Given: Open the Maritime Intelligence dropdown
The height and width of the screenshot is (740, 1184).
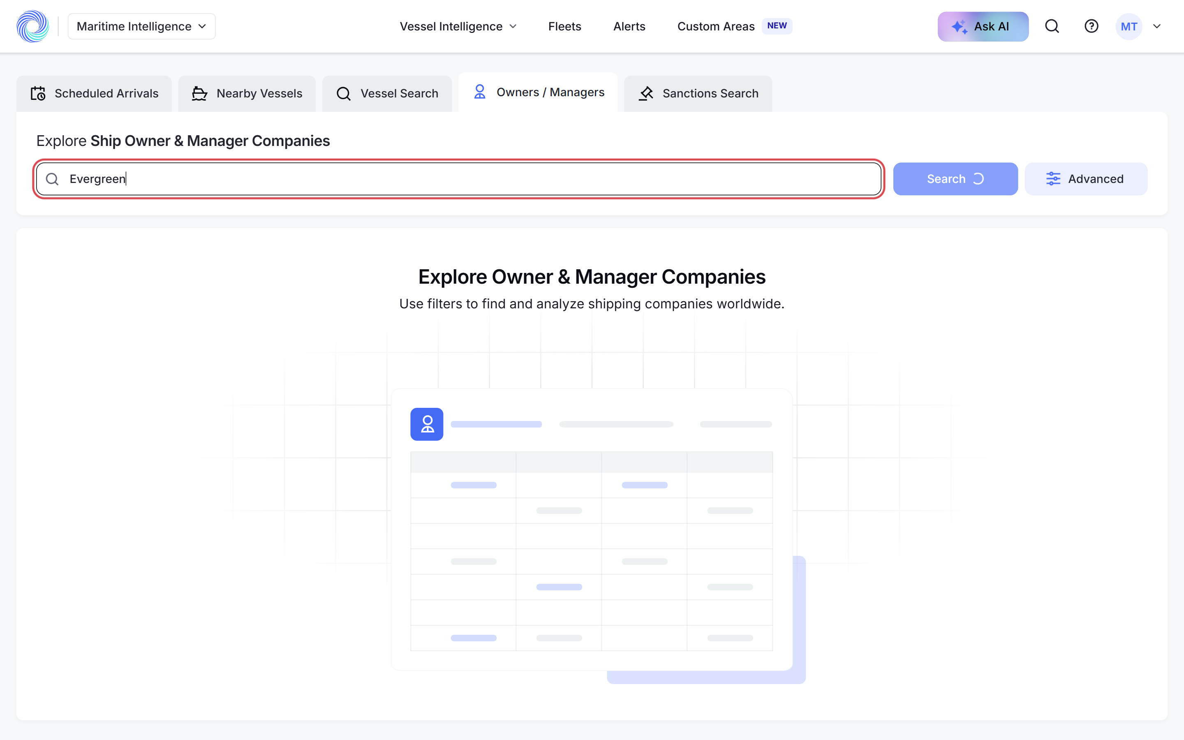Looking at the screenshot, I should 141,26.
